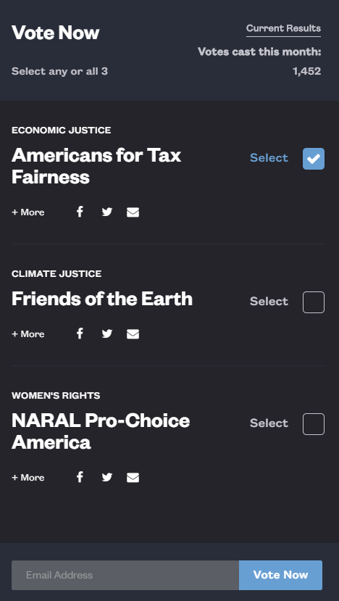Screen dimensions: 339x601
Task: Tweet Friends of the Earth via Twitter icon
Action: coord(107,333)
